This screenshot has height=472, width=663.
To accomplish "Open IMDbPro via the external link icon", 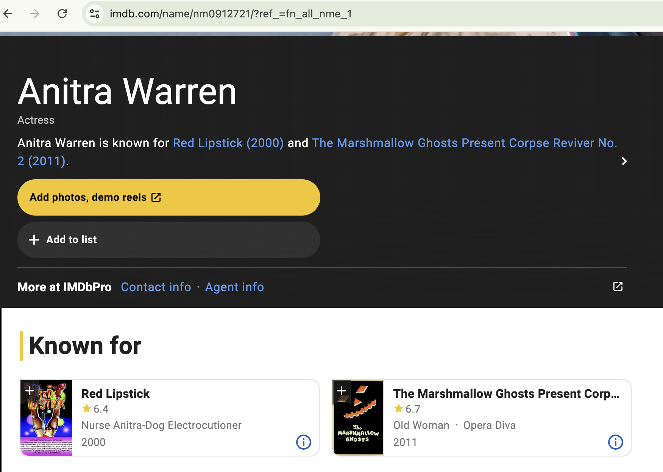I will (617, 287).
